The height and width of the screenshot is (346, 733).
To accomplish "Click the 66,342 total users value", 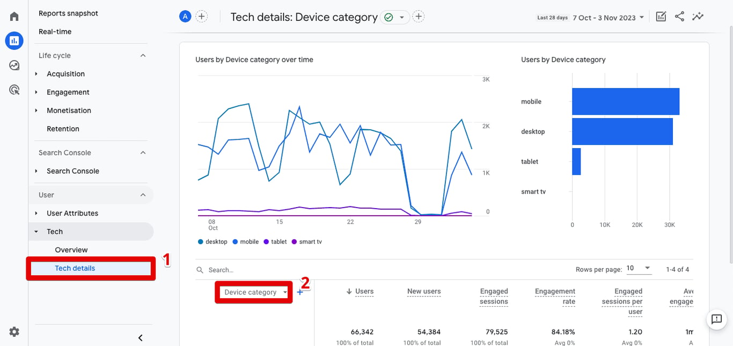I will [362, 332].
